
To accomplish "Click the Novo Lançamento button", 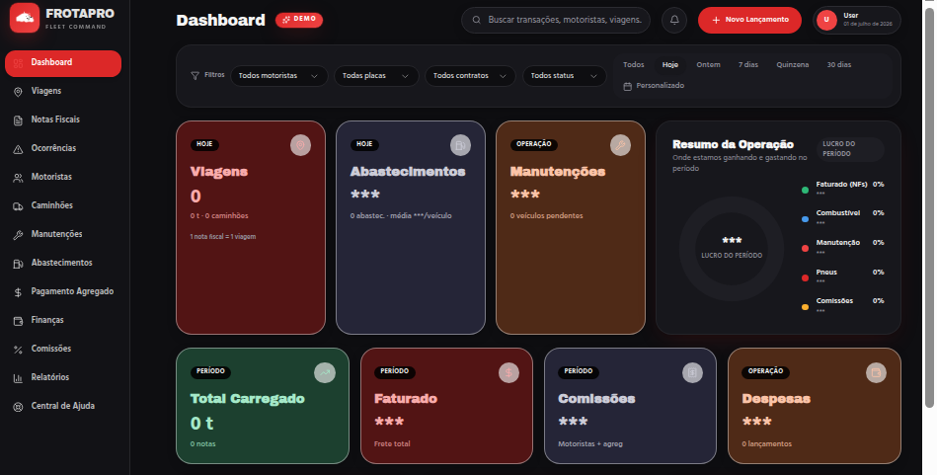I will click(x=749, y=20).
